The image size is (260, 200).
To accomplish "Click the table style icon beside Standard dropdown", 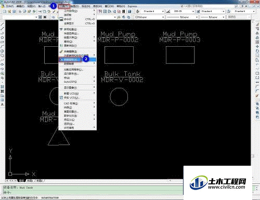I will pyautogui.click(x=198, y=11).
